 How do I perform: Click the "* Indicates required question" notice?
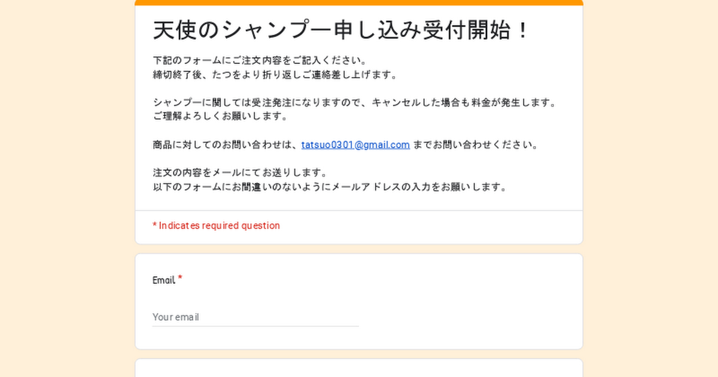216,226
